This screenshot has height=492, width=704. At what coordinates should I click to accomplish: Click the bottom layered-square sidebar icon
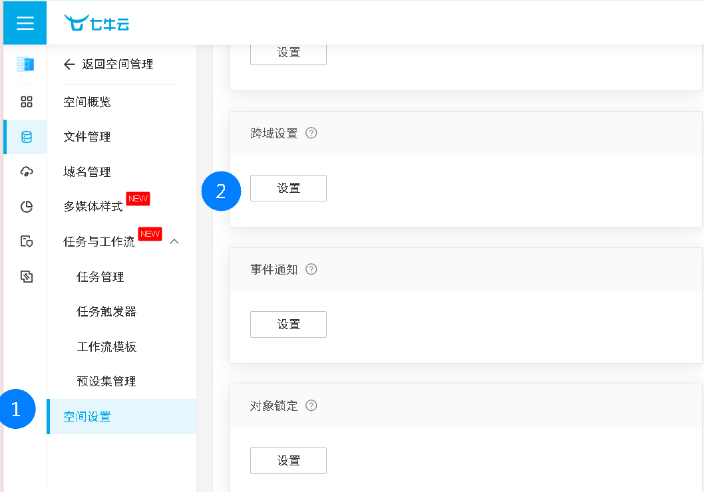click(x=27, y=277)
